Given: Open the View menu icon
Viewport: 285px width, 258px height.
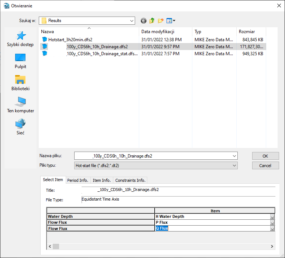Looking at the screenshot, I should coord(171,21).
